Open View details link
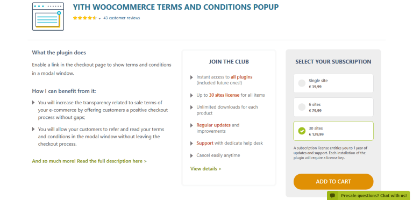 [x=206, y=169]
